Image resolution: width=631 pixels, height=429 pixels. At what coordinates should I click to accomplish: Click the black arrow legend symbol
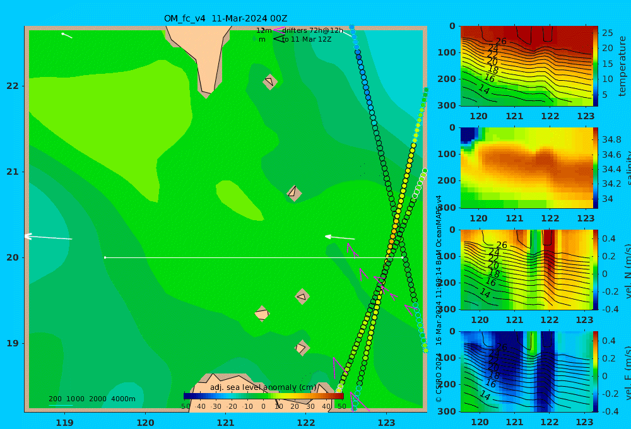tap(279, 39)
